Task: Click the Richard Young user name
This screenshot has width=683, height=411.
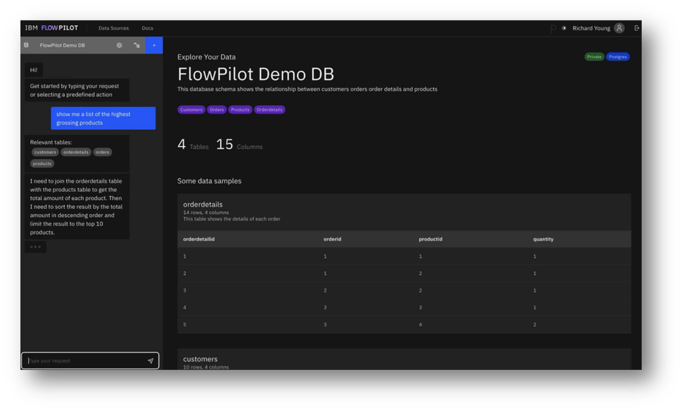Action: (x=591, y=28)
